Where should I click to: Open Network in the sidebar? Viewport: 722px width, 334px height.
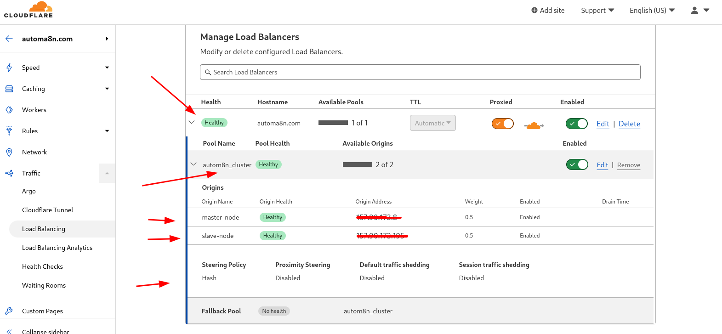[34, 152]
